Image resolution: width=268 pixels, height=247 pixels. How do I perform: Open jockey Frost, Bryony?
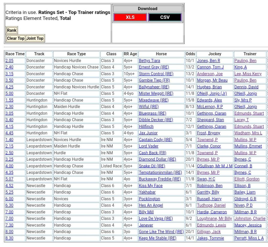(209, 133)
